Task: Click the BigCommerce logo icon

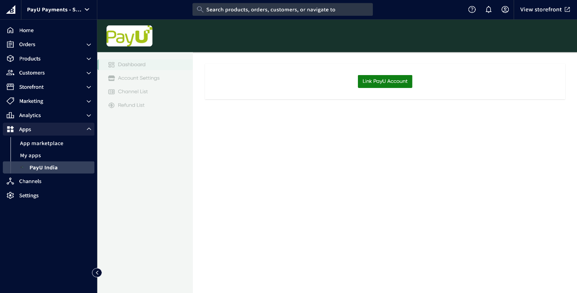Action: pyautogui.click(x=10, y=10)
